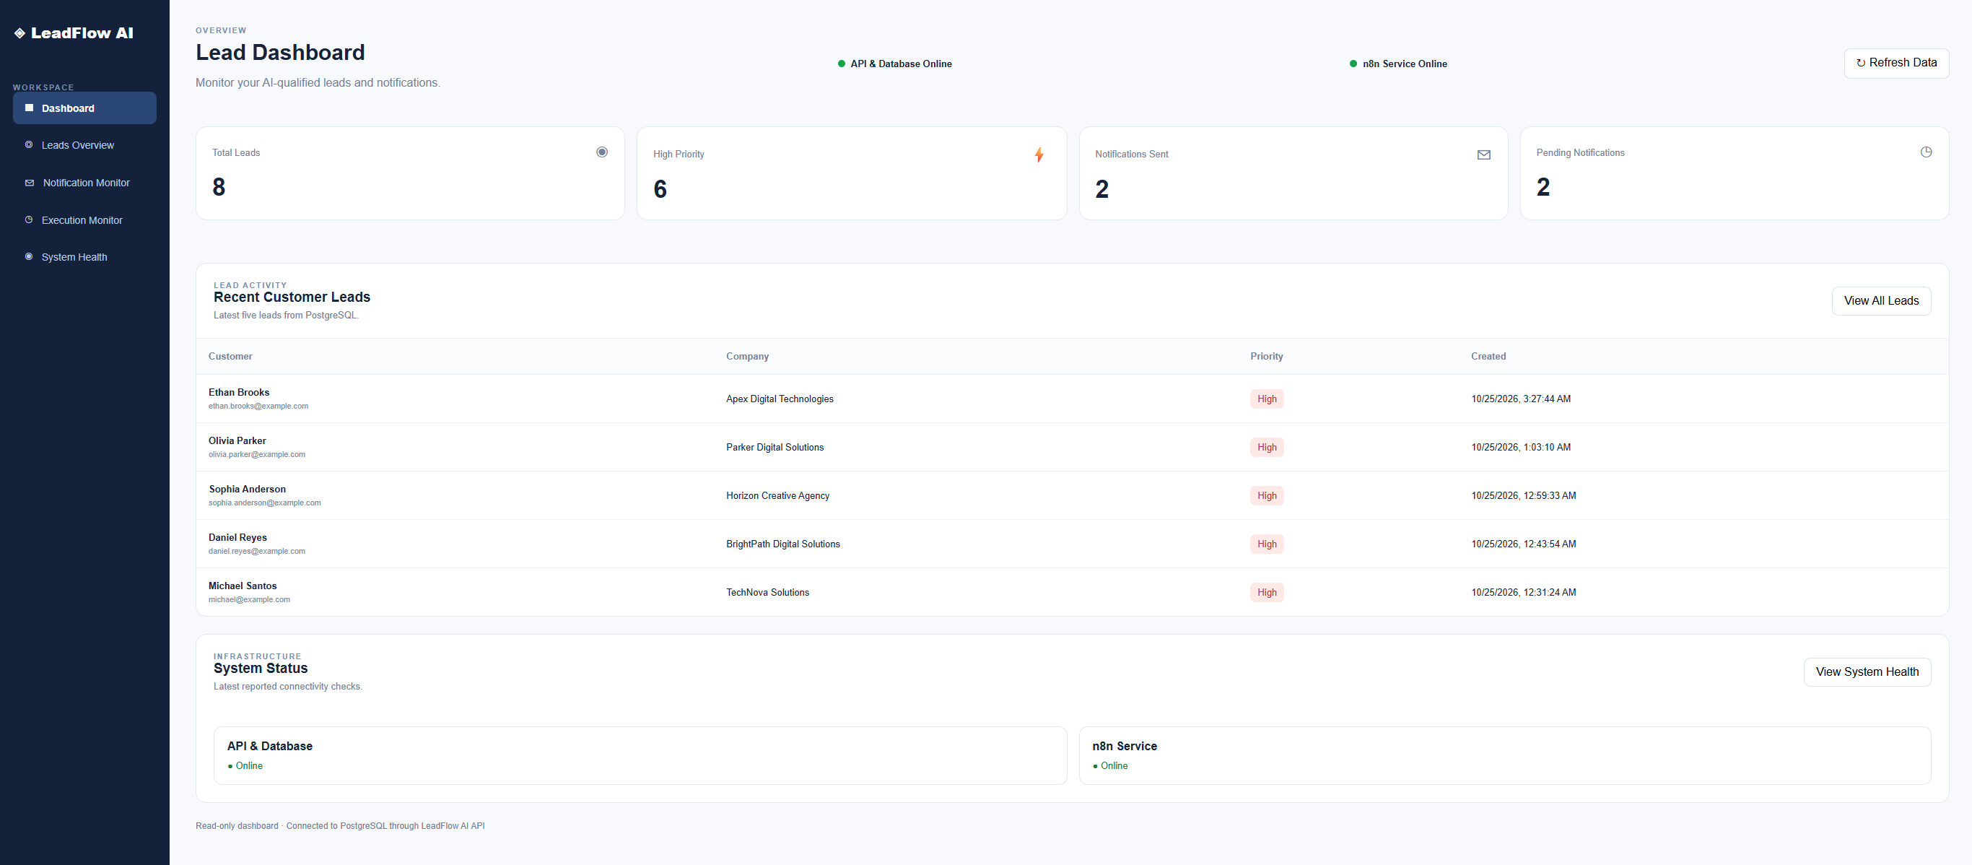The image size is (1972, 865).
Task: Click company Apex Digital Technologies
Action: (x=780, y=399)
